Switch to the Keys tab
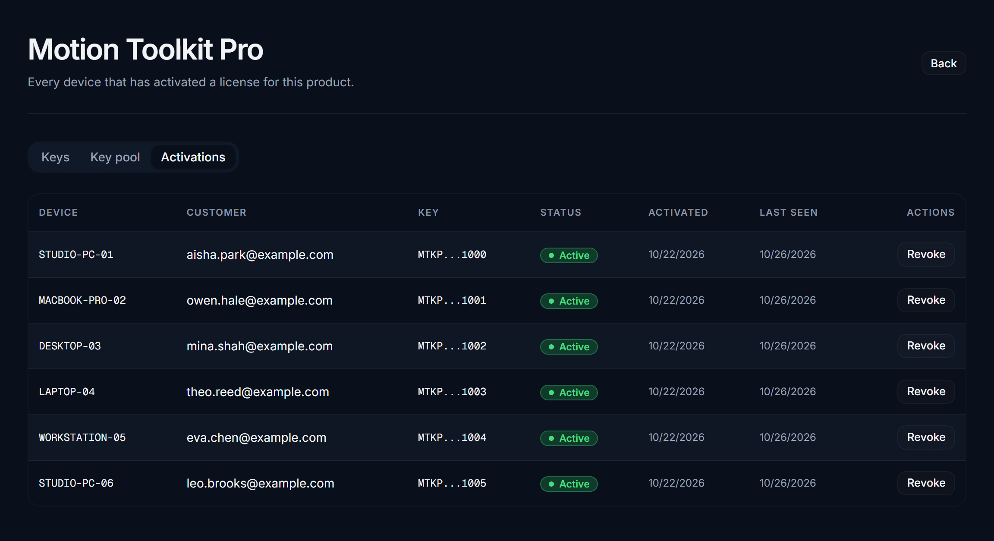The height and width of the screenshot is (541, 994). click(55, 157)
